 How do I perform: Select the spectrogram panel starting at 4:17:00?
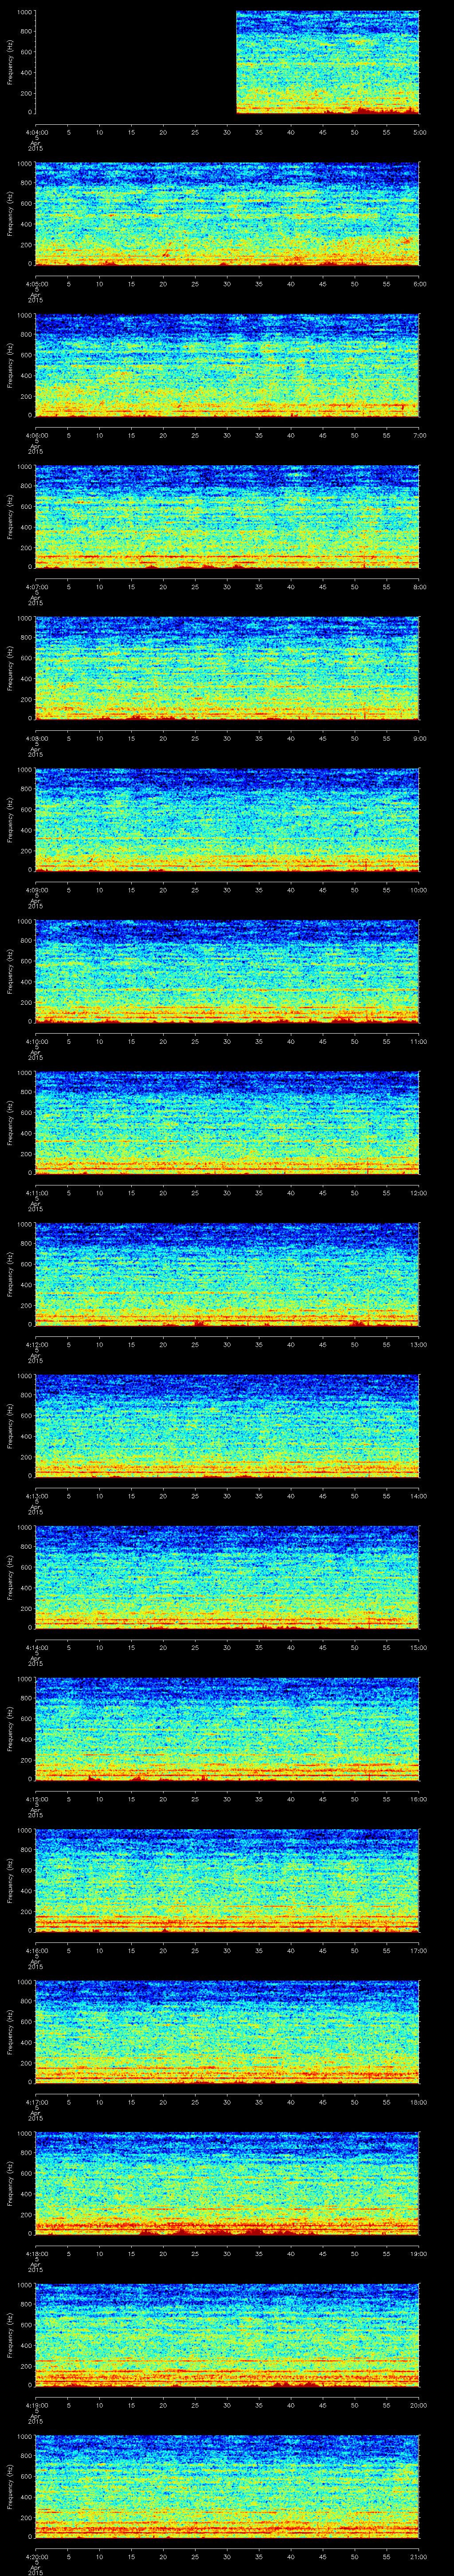coord(227,2032)
